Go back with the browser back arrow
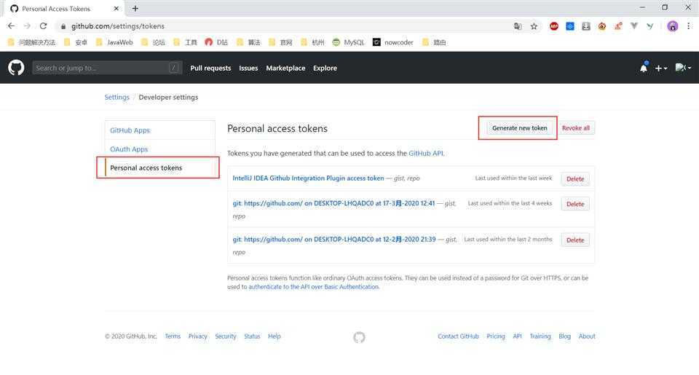This screenshot has height=375, width=699. click(11, 26)
